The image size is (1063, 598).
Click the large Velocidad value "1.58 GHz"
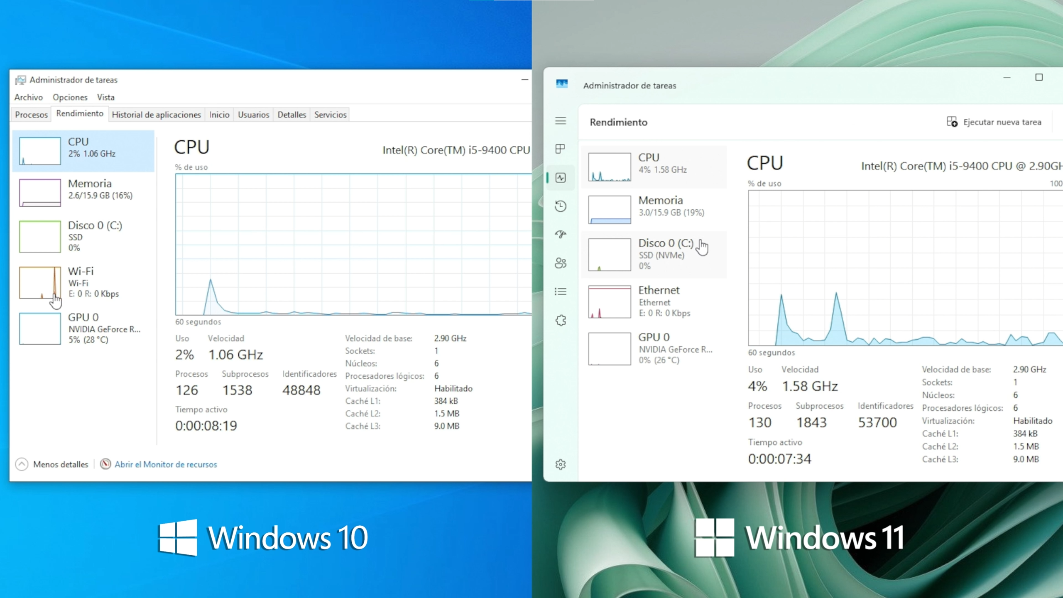click(810, 386)
